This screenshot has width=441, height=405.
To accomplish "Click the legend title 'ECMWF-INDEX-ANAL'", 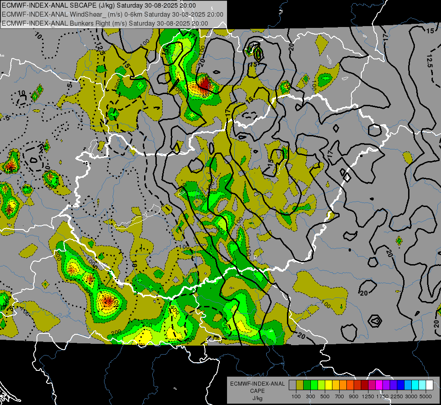I will pos(258,384).
